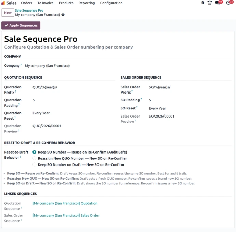The image size is (236, 232).
Task: Open the Company field dropdown
Action: click(68, 66)
